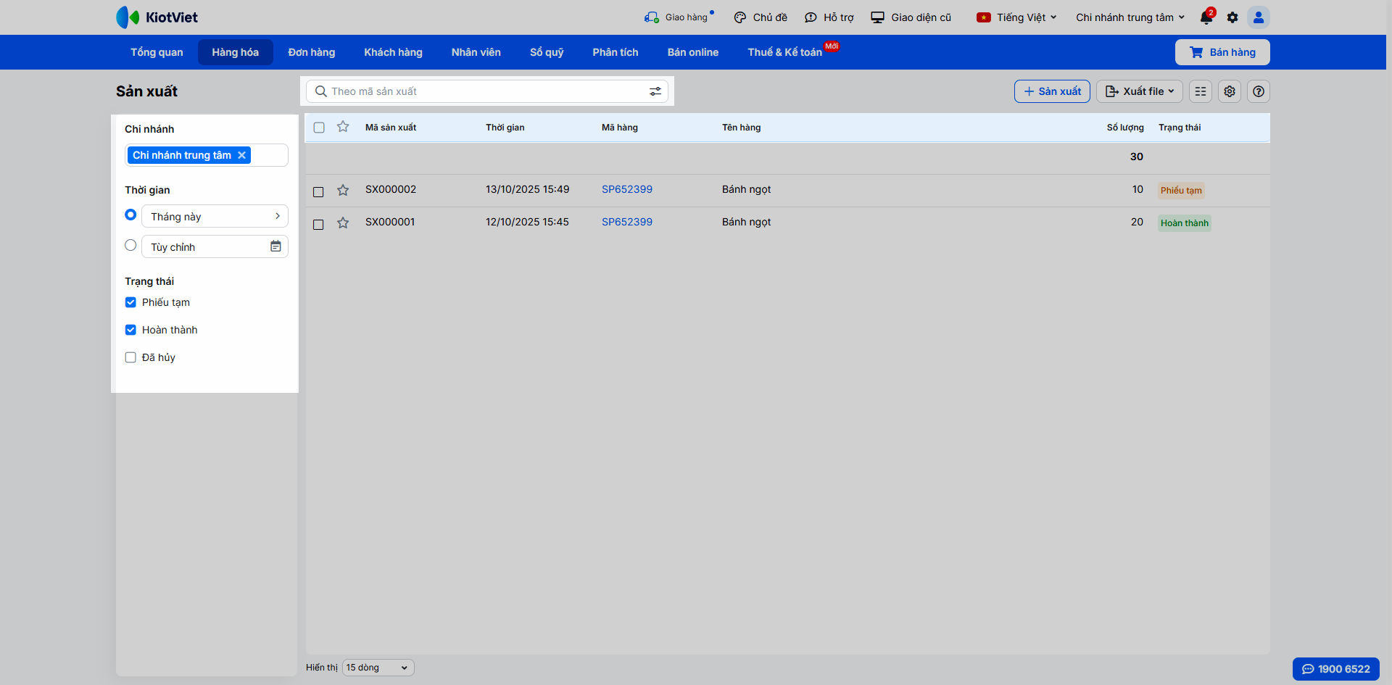The width and height of the screenshot is (1392, 685).
Task: Star production order SX000002
Action: tap(343, 190)
